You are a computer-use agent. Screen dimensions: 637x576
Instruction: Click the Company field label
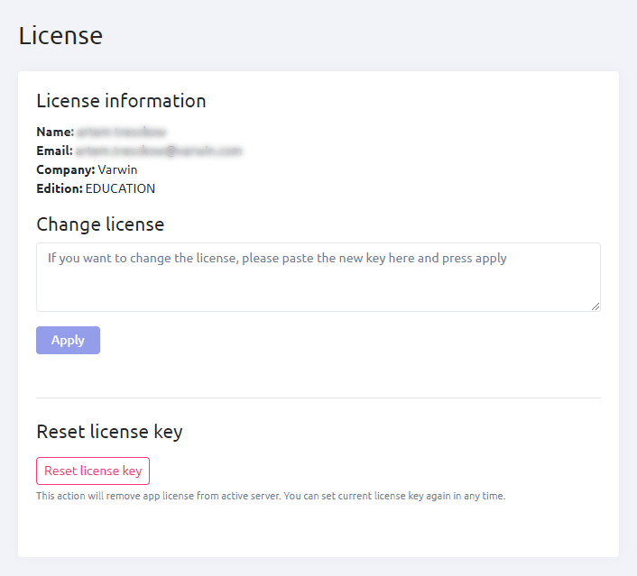(x=65, y=169)
